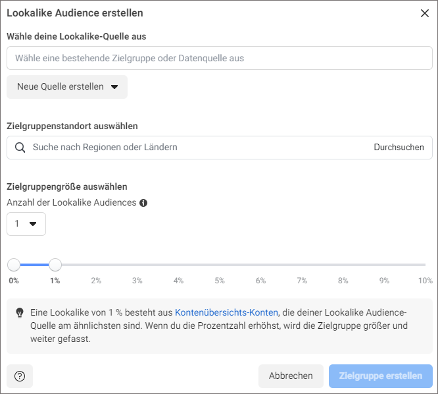Click the info icon beside Anzahl der Lookalike Audiences
Viewport: 438px width, 394px height.
[143, 203]
